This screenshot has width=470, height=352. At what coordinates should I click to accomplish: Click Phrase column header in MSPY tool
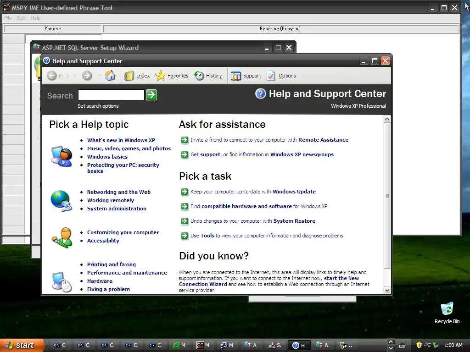click(52, 29)
